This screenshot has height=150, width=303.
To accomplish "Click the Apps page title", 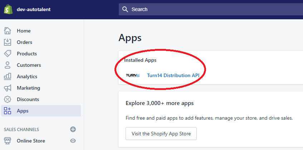I will point(130,38).
